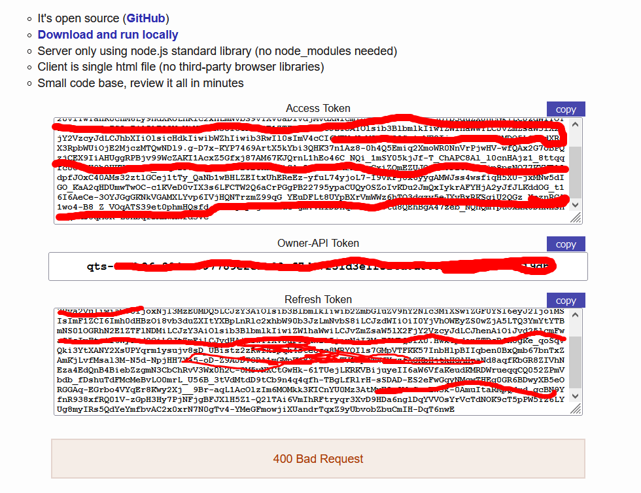The image size is (641, 493).
Task: Click the Owner-API Token heading label
Action: coord(318,244)
